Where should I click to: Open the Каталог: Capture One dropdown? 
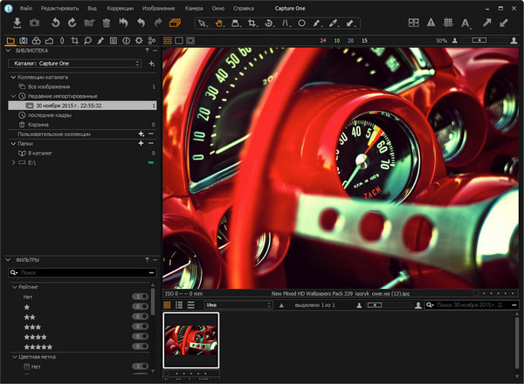tap(75, 64)
